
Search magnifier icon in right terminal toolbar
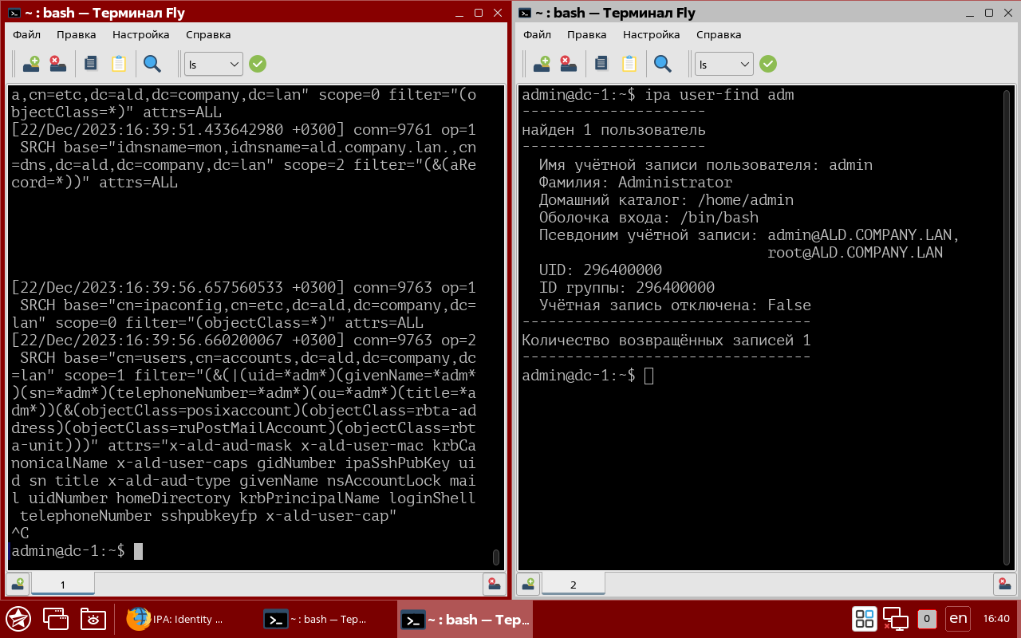(x=662, y=64)
